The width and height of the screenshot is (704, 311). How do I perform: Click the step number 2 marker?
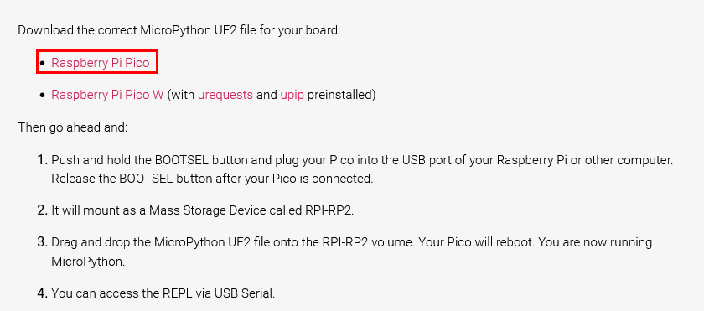click(42, 210)
